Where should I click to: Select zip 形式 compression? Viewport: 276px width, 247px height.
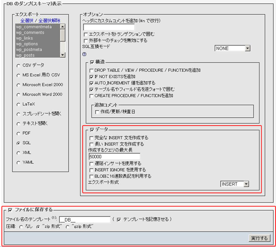[38, 227]
